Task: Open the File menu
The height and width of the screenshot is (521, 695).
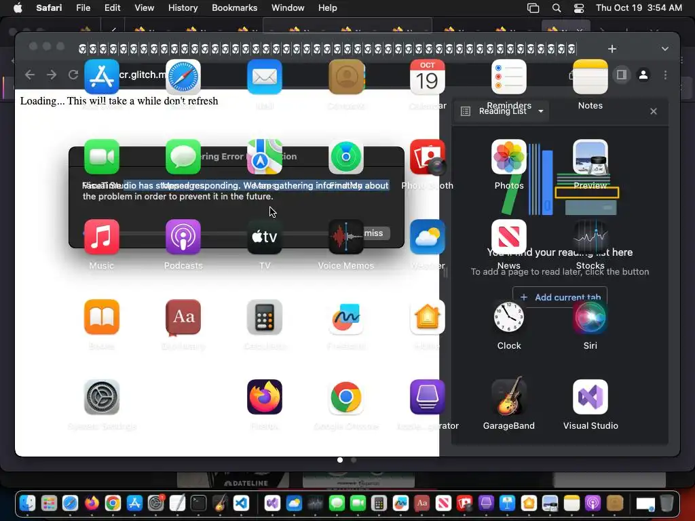Action: pos(83,7)
